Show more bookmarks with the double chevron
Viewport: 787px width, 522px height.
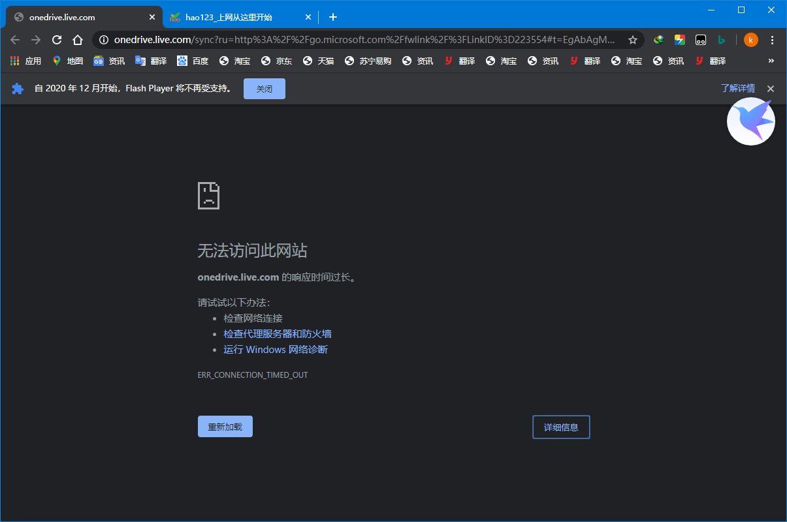click(771, 61)
